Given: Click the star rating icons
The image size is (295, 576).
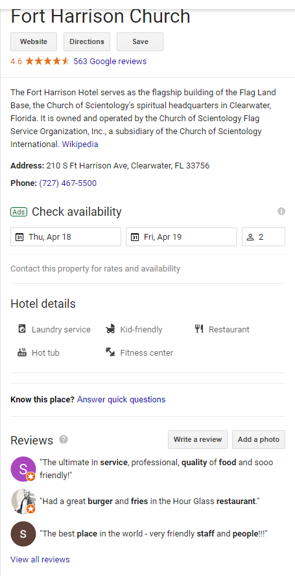Looking at the screenshot, I should 47,61.
